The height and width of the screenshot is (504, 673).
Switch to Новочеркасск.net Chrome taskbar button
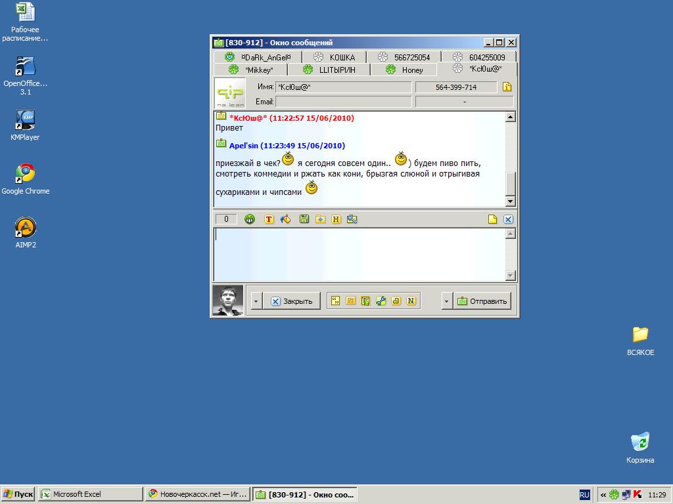click(197, 494)
